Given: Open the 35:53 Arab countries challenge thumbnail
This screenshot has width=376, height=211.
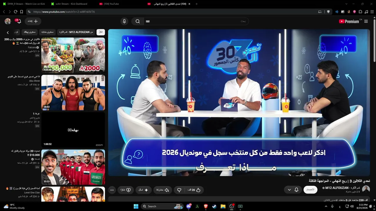Looking at the screenshot, I should pos(73,167).
